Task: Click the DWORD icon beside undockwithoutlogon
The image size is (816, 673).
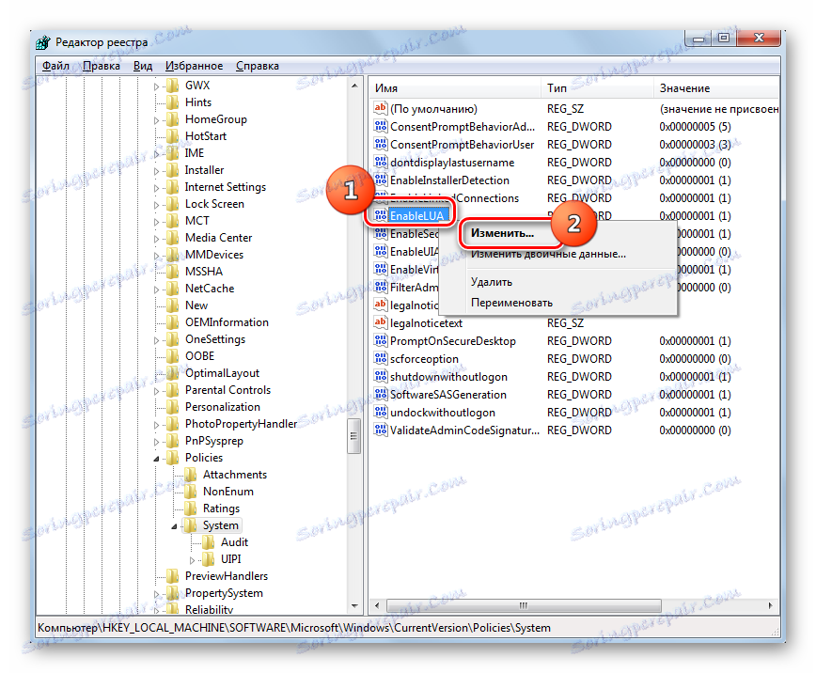Action: point(381,413)
